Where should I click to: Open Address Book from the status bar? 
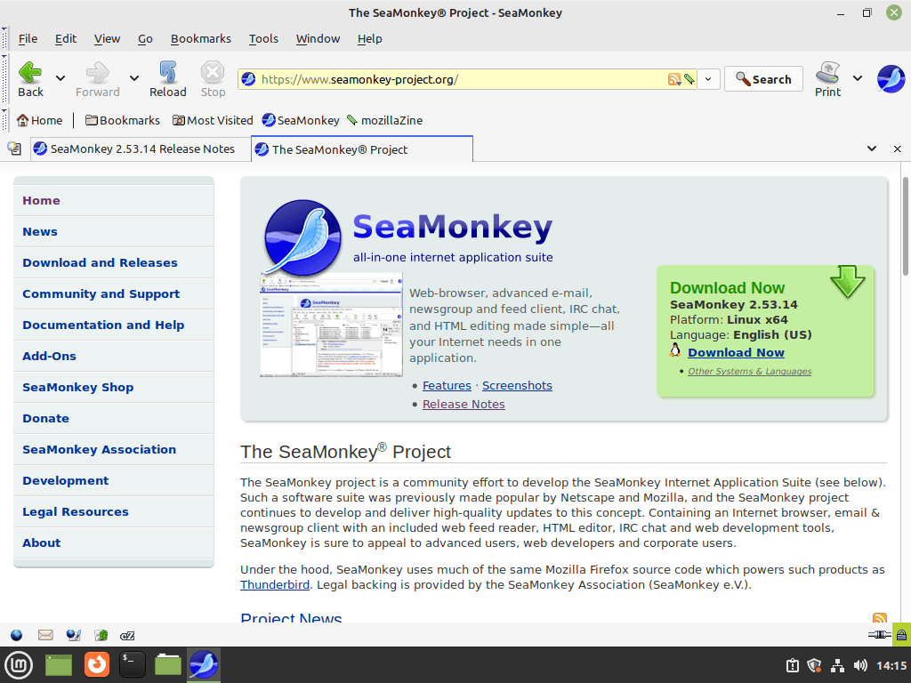[101, 635]
